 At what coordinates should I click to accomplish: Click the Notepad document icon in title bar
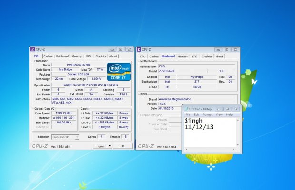pyautogui.click(x=186, y=109)
